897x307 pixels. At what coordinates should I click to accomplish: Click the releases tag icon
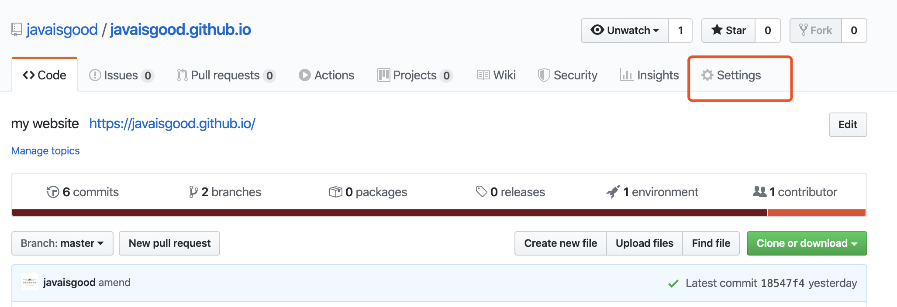coord(481,191)
